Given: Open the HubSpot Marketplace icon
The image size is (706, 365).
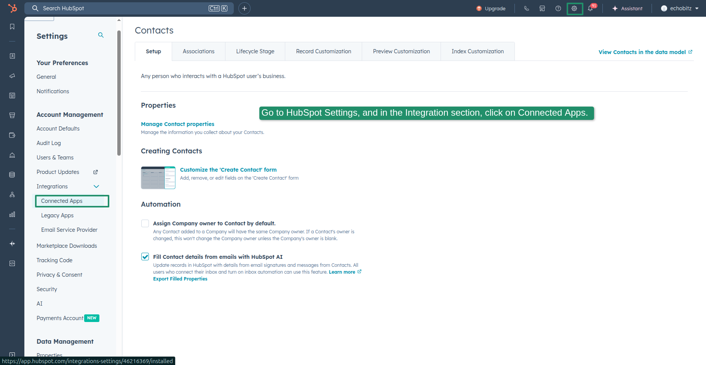Looking at the screenshot, I should pos(542,8).
